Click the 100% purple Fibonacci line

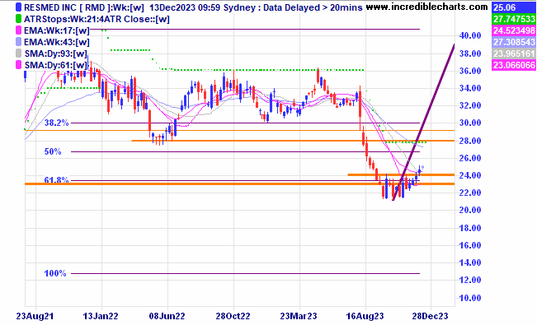[245, 273]
